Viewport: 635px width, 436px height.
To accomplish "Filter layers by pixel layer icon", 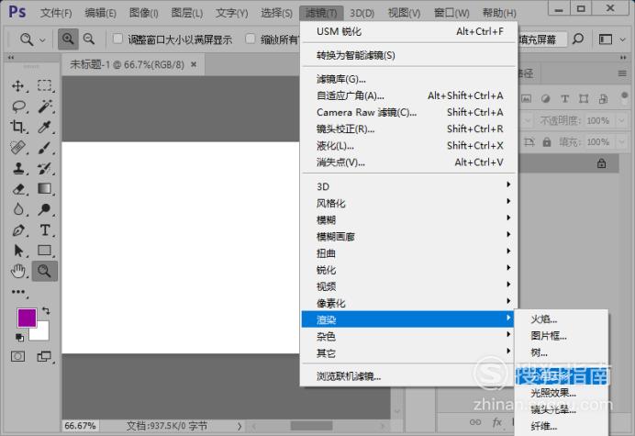I will click(x=526, y=98).
